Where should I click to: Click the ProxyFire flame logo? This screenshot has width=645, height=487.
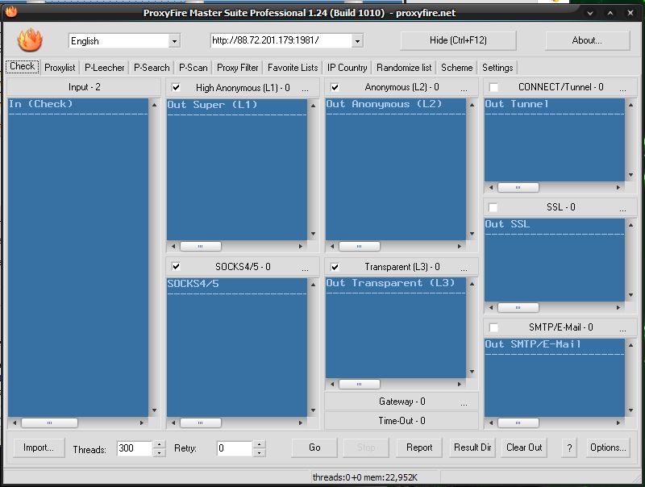pyautogui.click(x=30, y=40)
